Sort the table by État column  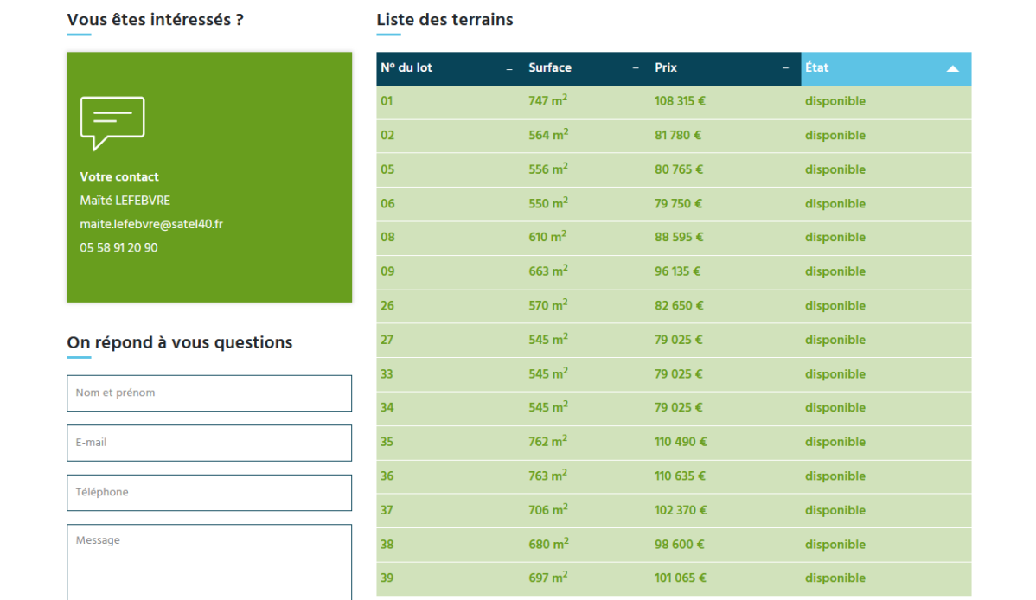click(x=886, y=68)
